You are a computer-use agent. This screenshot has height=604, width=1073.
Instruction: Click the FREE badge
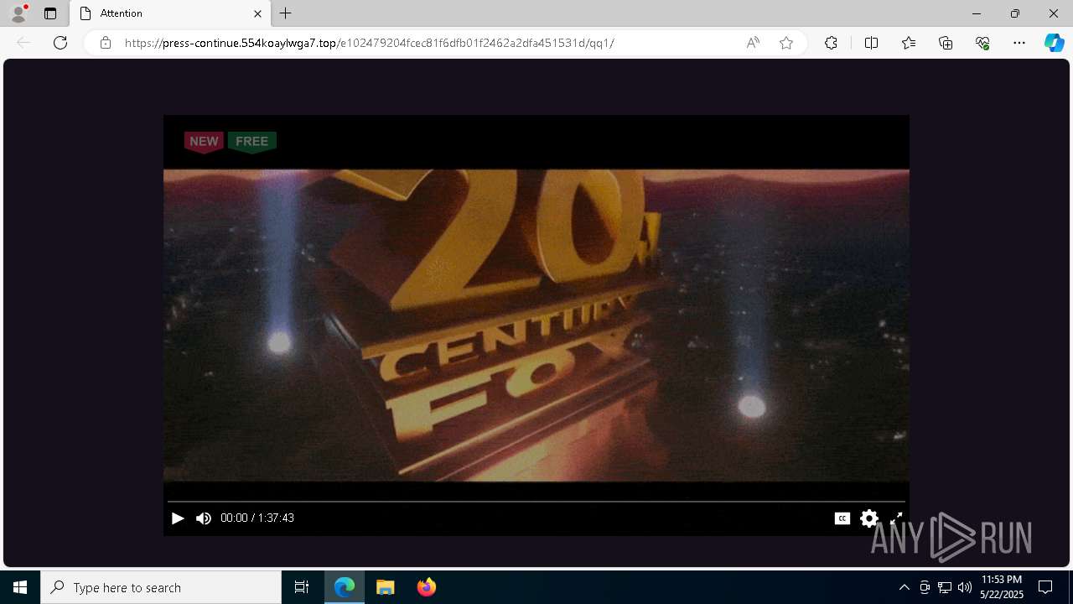tap(251, 142)
